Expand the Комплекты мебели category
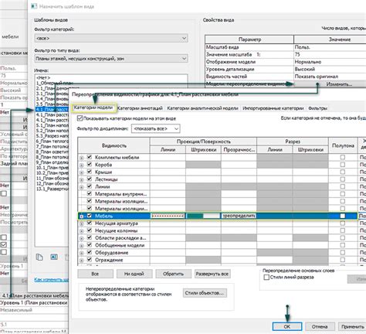The width and height of the screenshot is (366, 334). pyautogui.click(x=81, y=158)
